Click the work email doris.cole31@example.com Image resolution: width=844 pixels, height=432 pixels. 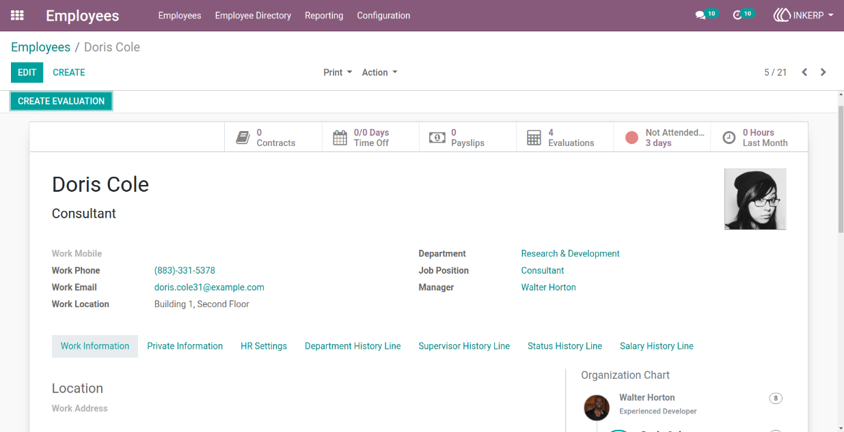pos(209,287)
